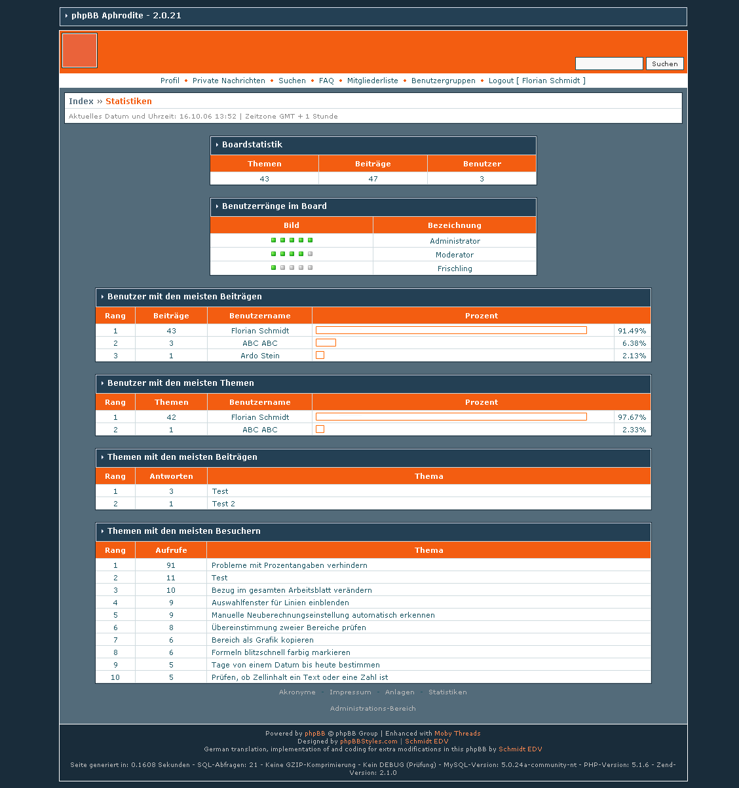Go to the FAQ page
This screenshot has width=739, height=788.
pos(326,81)
